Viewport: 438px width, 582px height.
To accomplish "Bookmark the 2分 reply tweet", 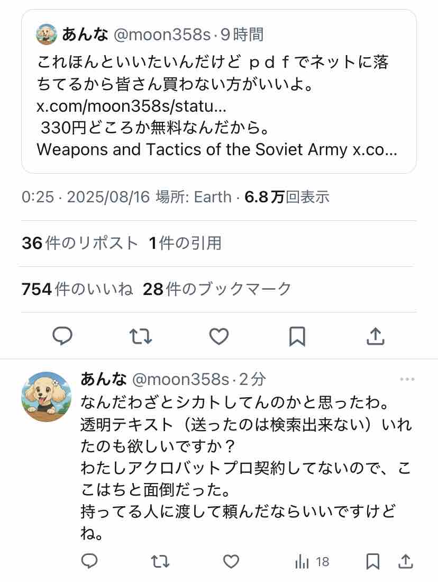I will tap(373, 561).
